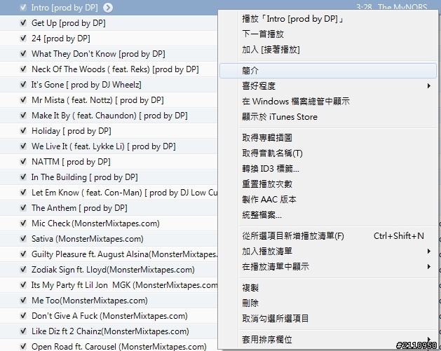Choose 取得音軌名稱(T) menu item

[x=328, y=153]
